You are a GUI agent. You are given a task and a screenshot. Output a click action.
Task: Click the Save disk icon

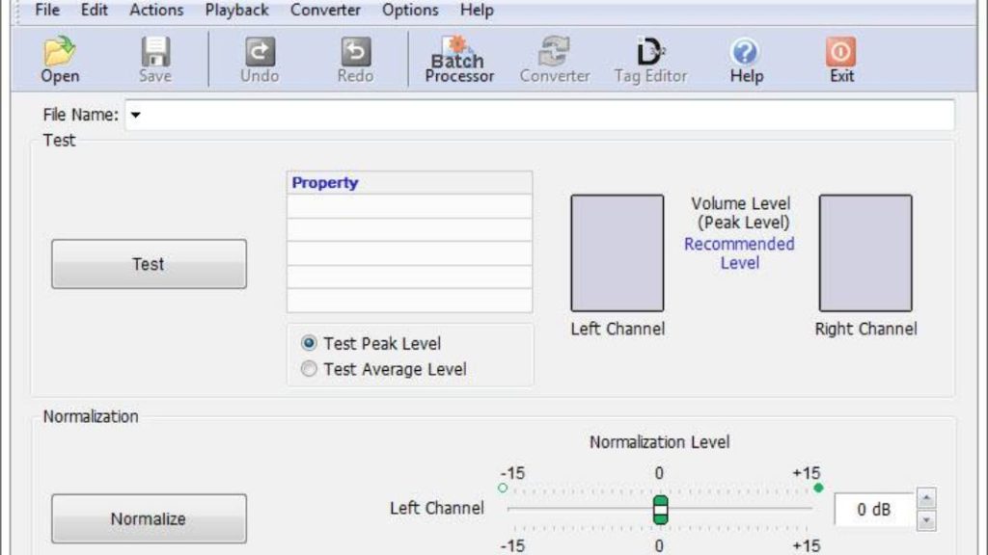pyautogui.click(x=154, y=53)
